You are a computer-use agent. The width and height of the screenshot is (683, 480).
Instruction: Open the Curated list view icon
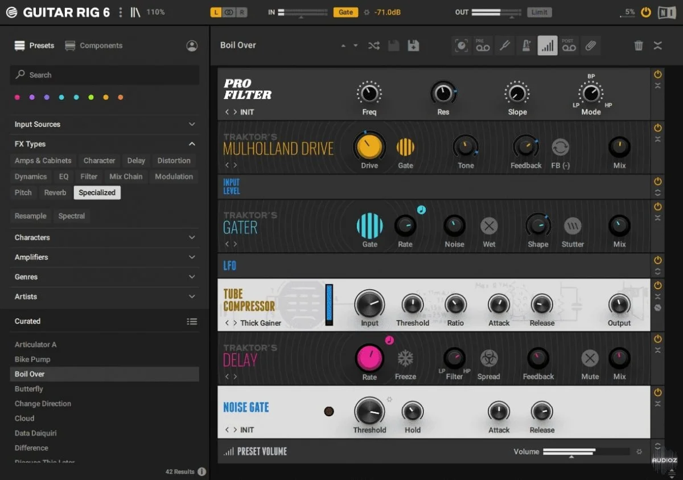192,322
